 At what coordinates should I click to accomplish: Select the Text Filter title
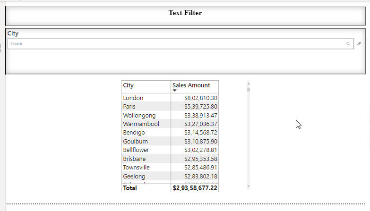185,13
